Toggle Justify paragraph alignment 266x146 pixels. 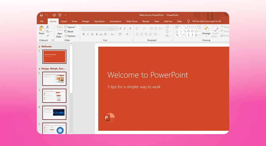pos(150,34)
